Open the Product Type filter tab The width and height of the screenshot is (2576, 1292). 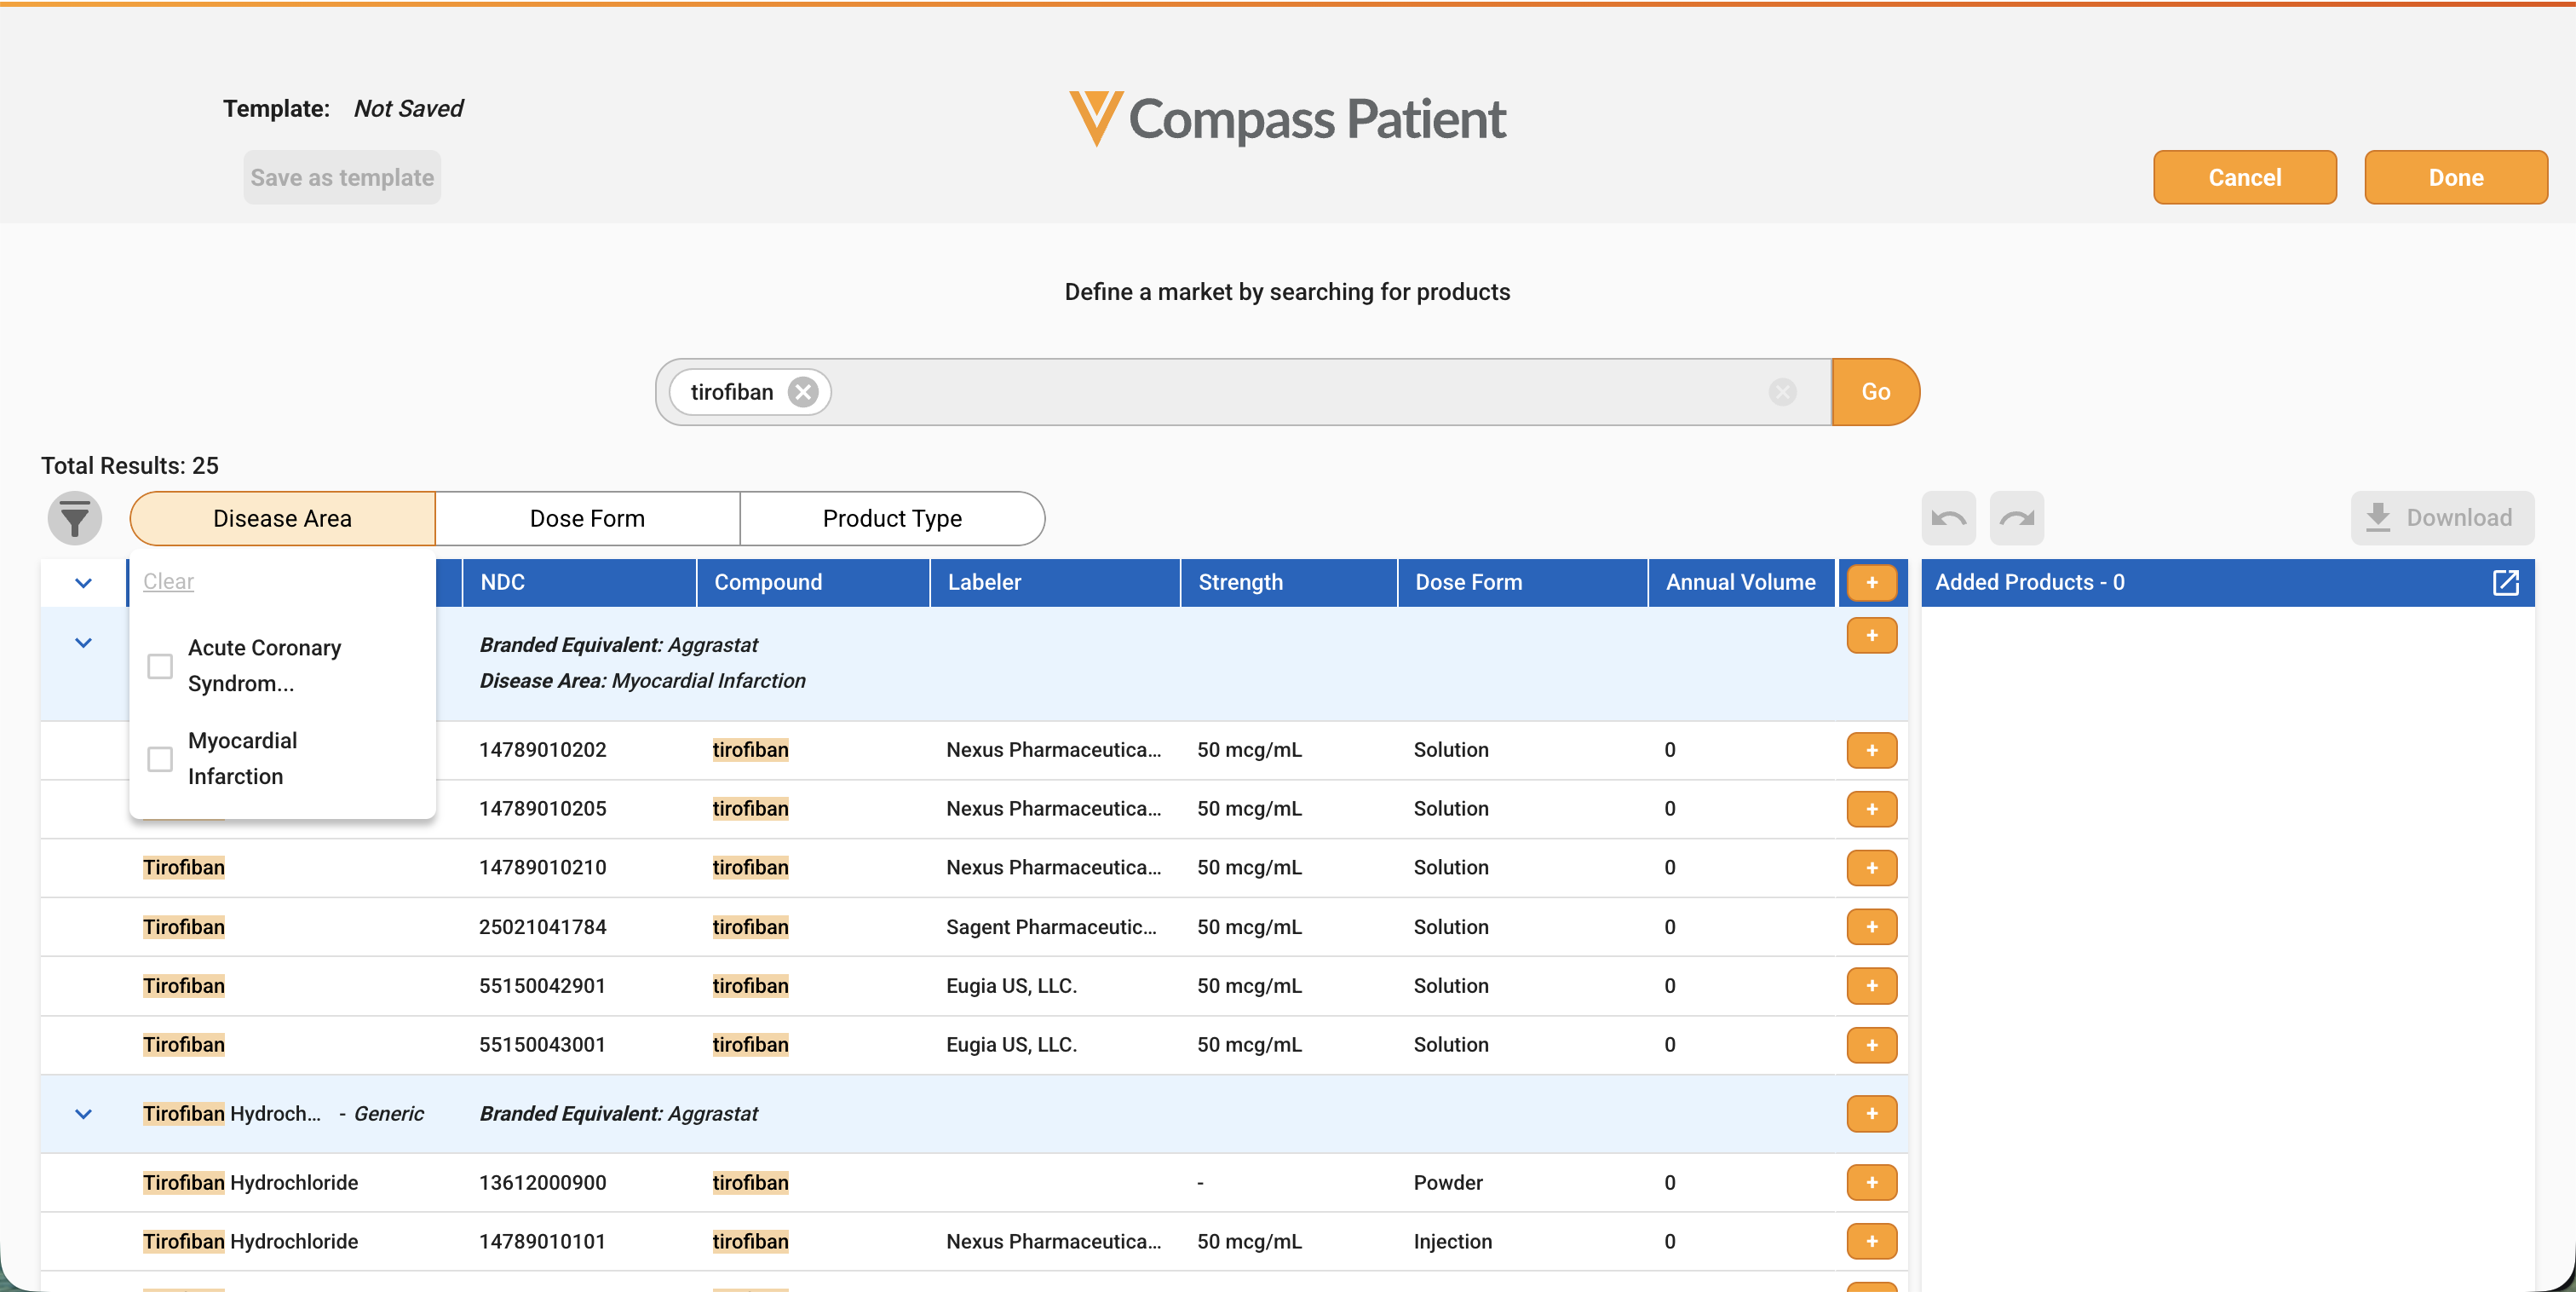[892, 518]
